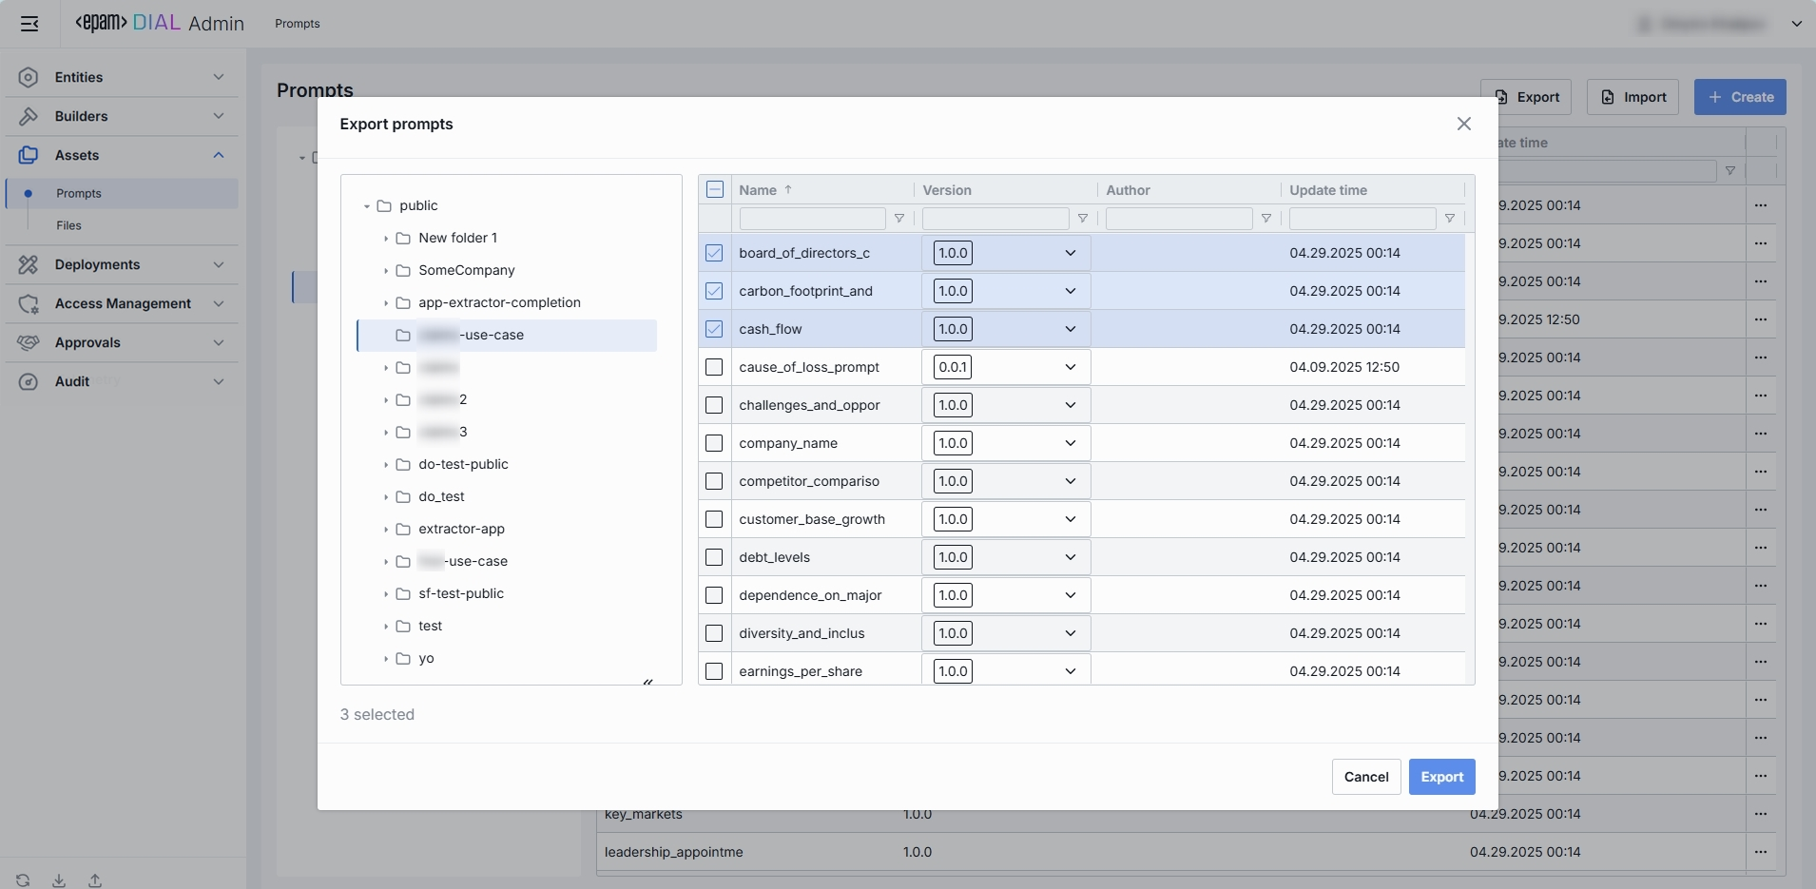Click the Version column filter icon

1082,219
